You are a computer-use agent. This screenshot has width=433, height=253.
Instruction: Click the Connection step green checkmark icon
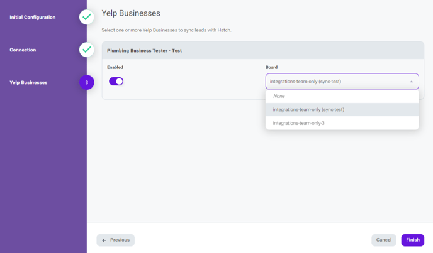(x=86, y=50)
